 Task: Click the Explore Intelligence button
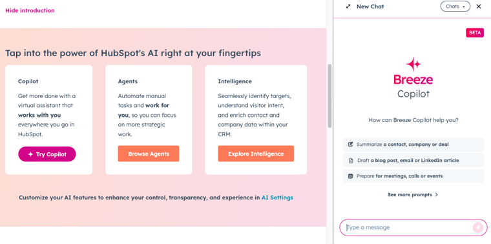(x=256, y=154)
